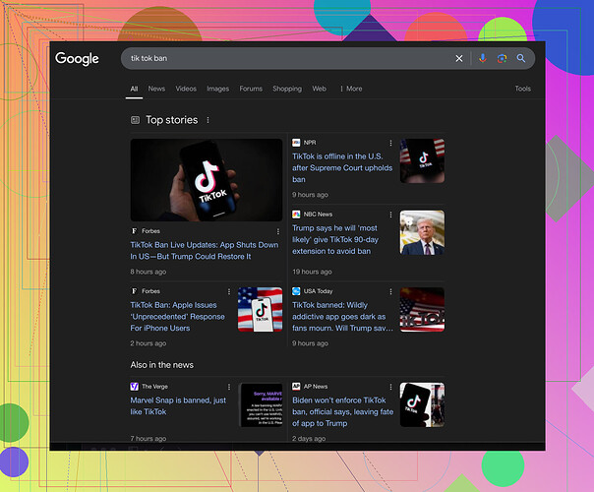Click '19 hours ago' under NBC News story
The image size is (594, 492).
click(312, 272)
